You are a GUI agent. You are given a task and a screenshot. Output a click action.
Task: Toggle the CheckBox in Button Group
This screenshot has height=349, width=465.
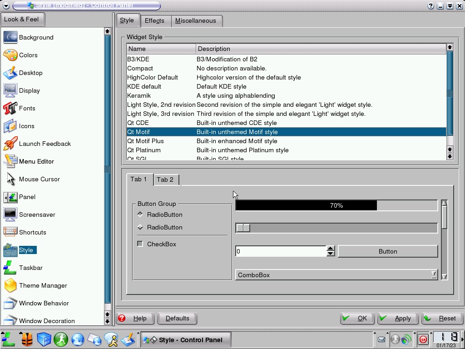pyautogui.click(x=140, y=244)
